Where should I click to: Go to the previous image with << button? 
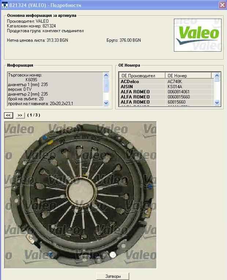tap(8, 115)
